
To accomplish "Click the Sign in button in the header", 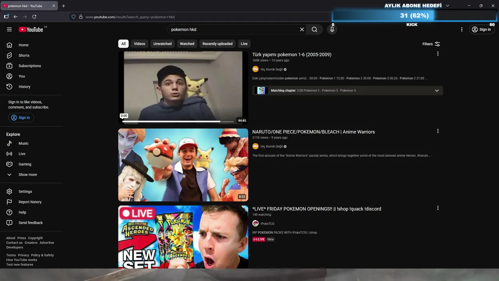I will (481, 29).
